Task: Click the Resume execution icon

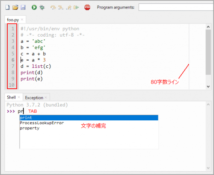Action: 76,7
